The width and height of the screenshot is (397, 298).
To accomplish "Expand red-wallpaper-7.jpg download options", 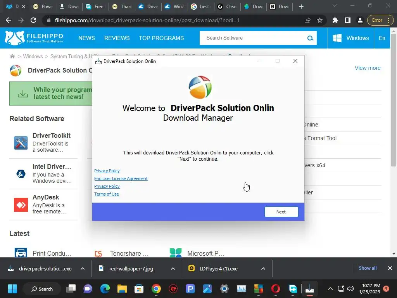I will click(x=173, y=269).
